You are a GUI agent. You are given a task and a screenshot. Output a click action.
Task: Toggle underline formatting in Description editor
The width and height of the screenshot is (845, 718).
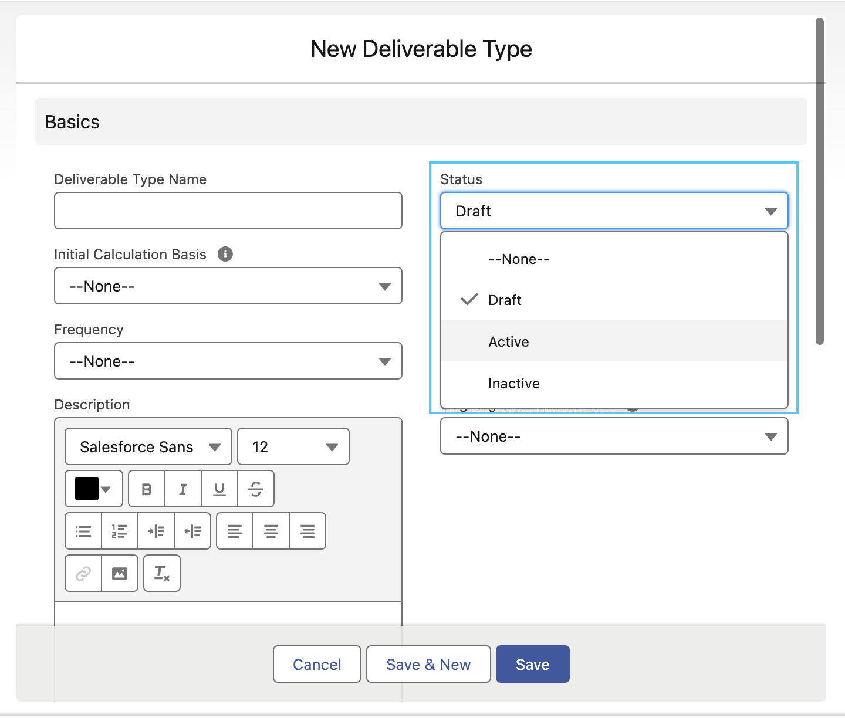(219, 489)
